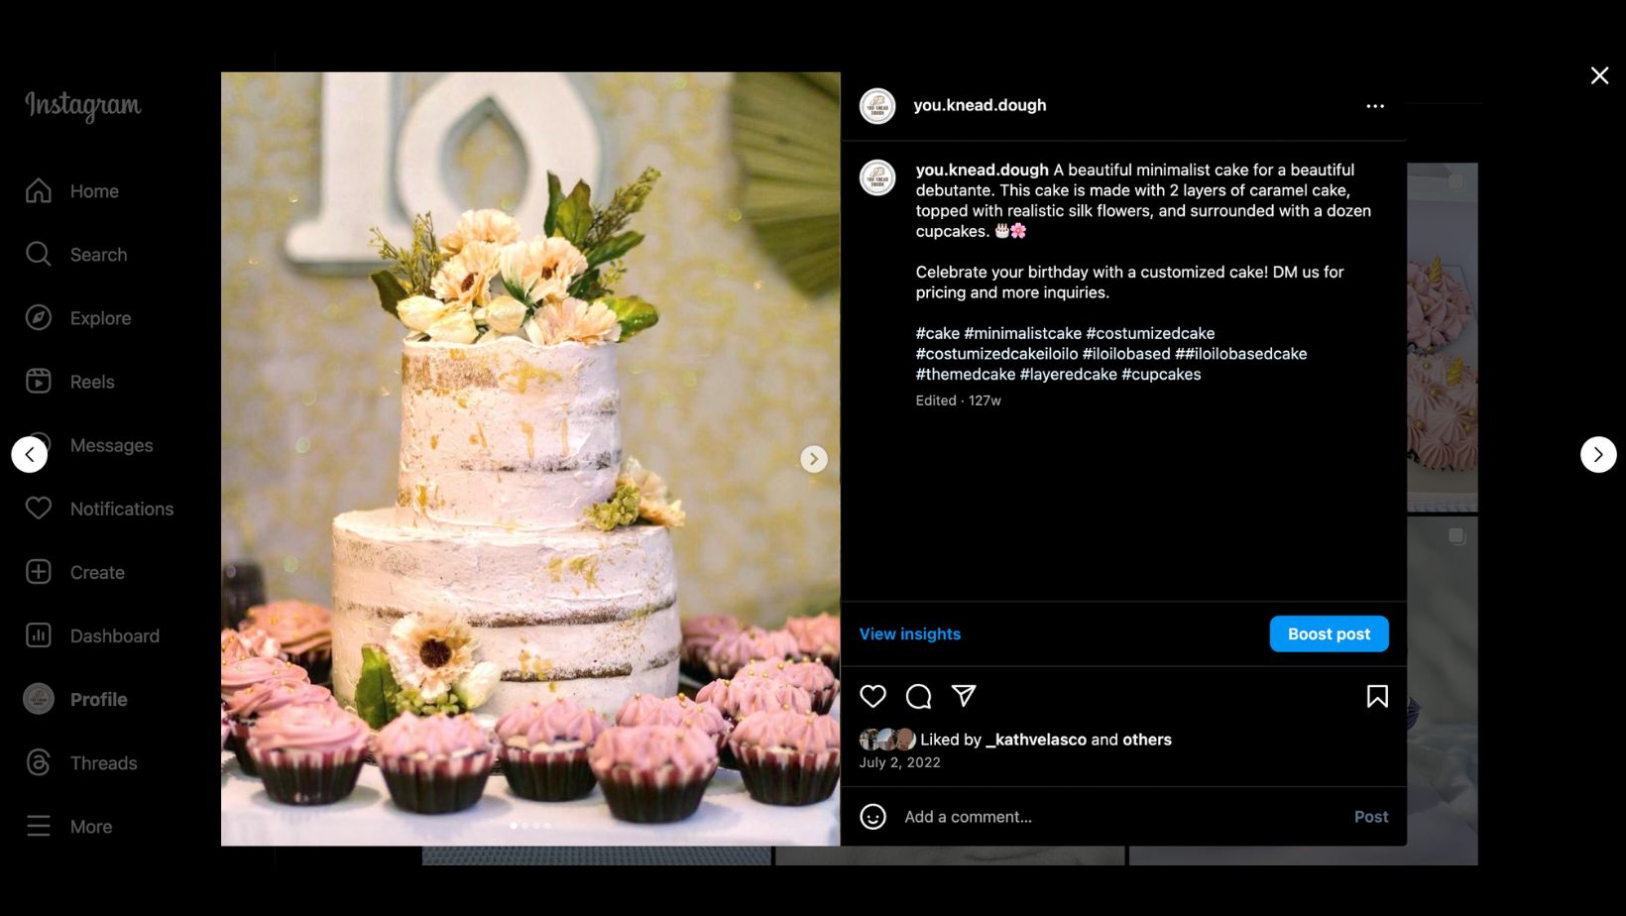Screen dimensions: 1626x916
Task: Select the Dashboard menu label
Action: (x=114, y=635)
